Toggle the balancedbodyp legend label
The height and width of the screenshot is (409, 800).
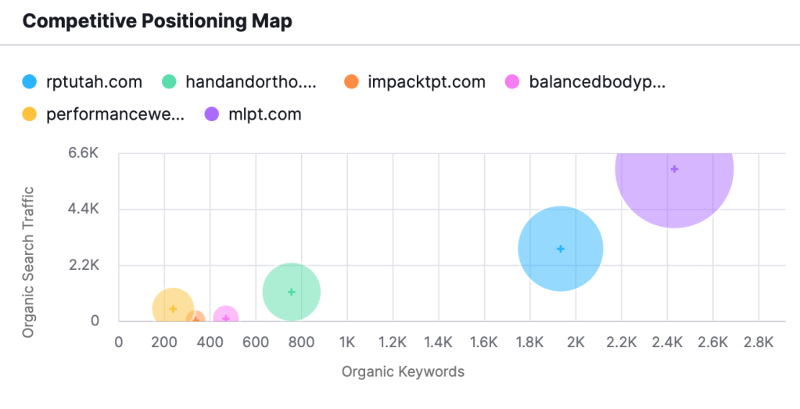pos(597,81)
